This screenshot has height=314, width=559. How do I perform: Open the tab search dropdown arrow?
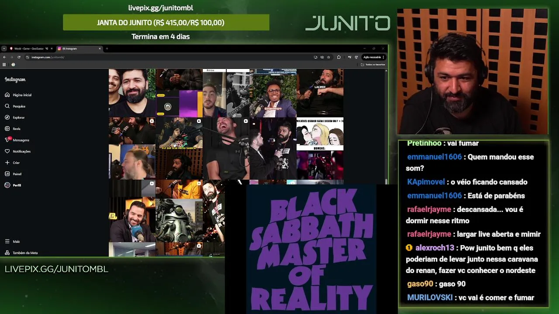click(x=4, y=48)
